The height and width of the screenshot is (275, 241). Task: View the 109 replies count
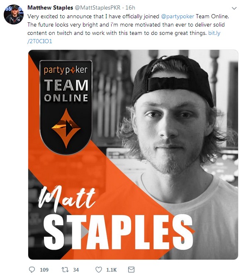pyautogui.click(x=44, y=270)
